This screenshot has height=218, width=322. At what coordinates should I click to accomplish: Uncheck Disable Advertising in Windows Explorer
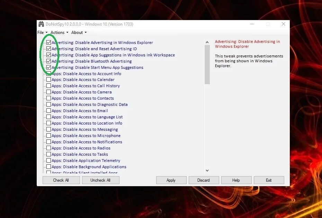tap(49, 43)
